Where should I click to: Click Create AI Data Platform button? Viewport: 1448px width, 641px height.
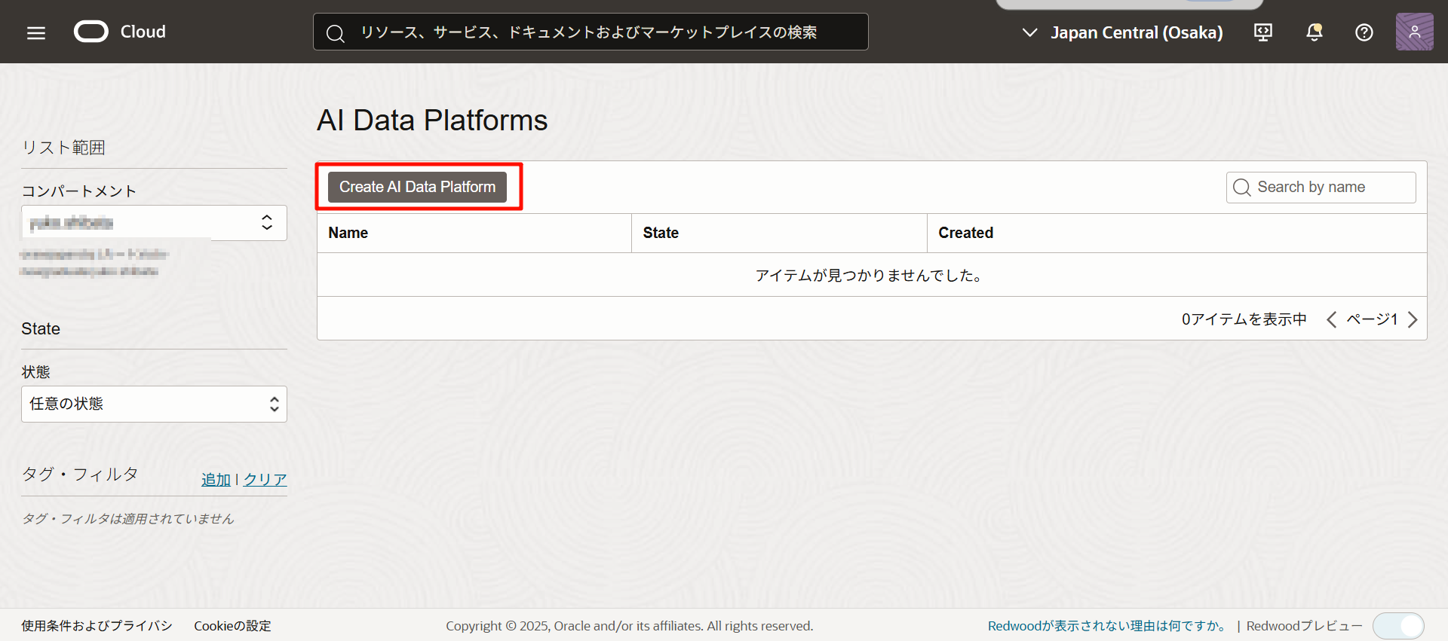(417, 187)
